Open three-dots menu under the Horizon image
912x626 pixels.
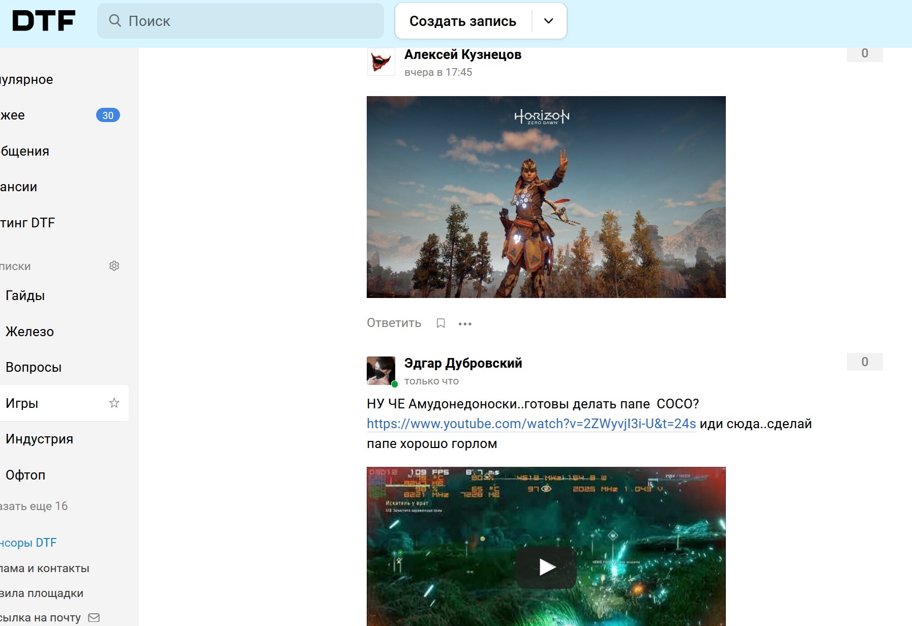465,323
